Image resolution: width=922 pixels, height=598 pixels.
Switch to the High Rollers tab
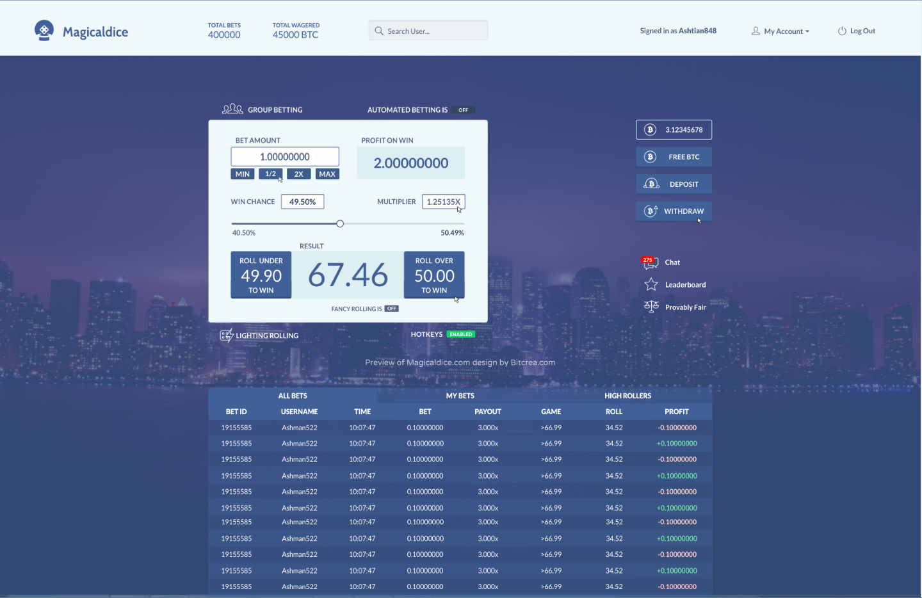[x=628, y=396]
